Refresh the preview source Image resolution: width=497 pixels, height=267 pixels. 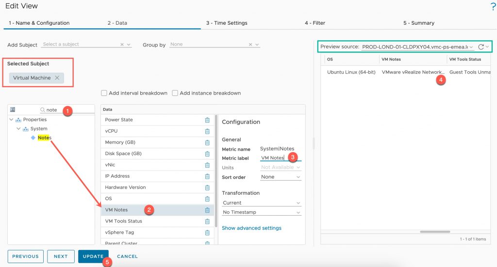click(x=481, y=47)
